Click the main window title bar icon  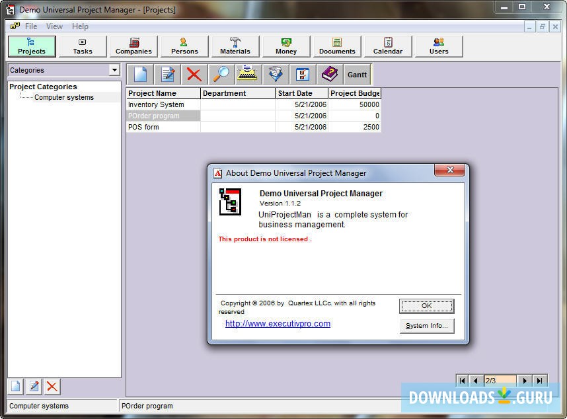point(11,10)
